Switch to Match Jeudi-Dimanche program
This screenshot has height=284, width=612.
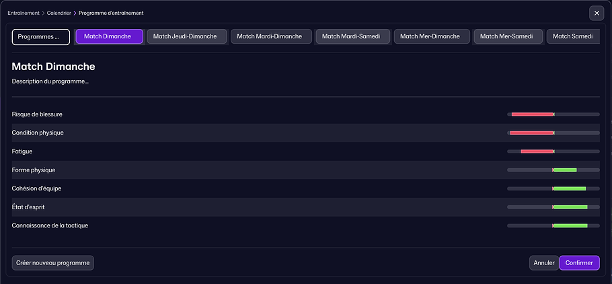pyautogui.click(x=185, y=36)
